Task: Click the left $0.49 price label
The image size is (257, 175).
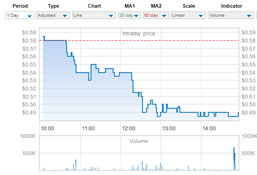Action: pyautogui.click(x=29, y=113)
